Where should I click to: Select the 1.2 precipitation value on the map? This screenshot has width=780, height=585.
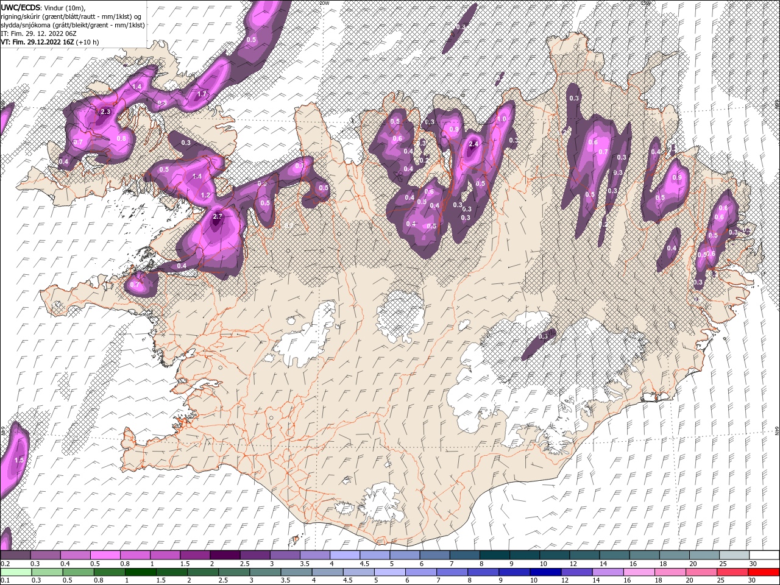(x=205, y=196)
